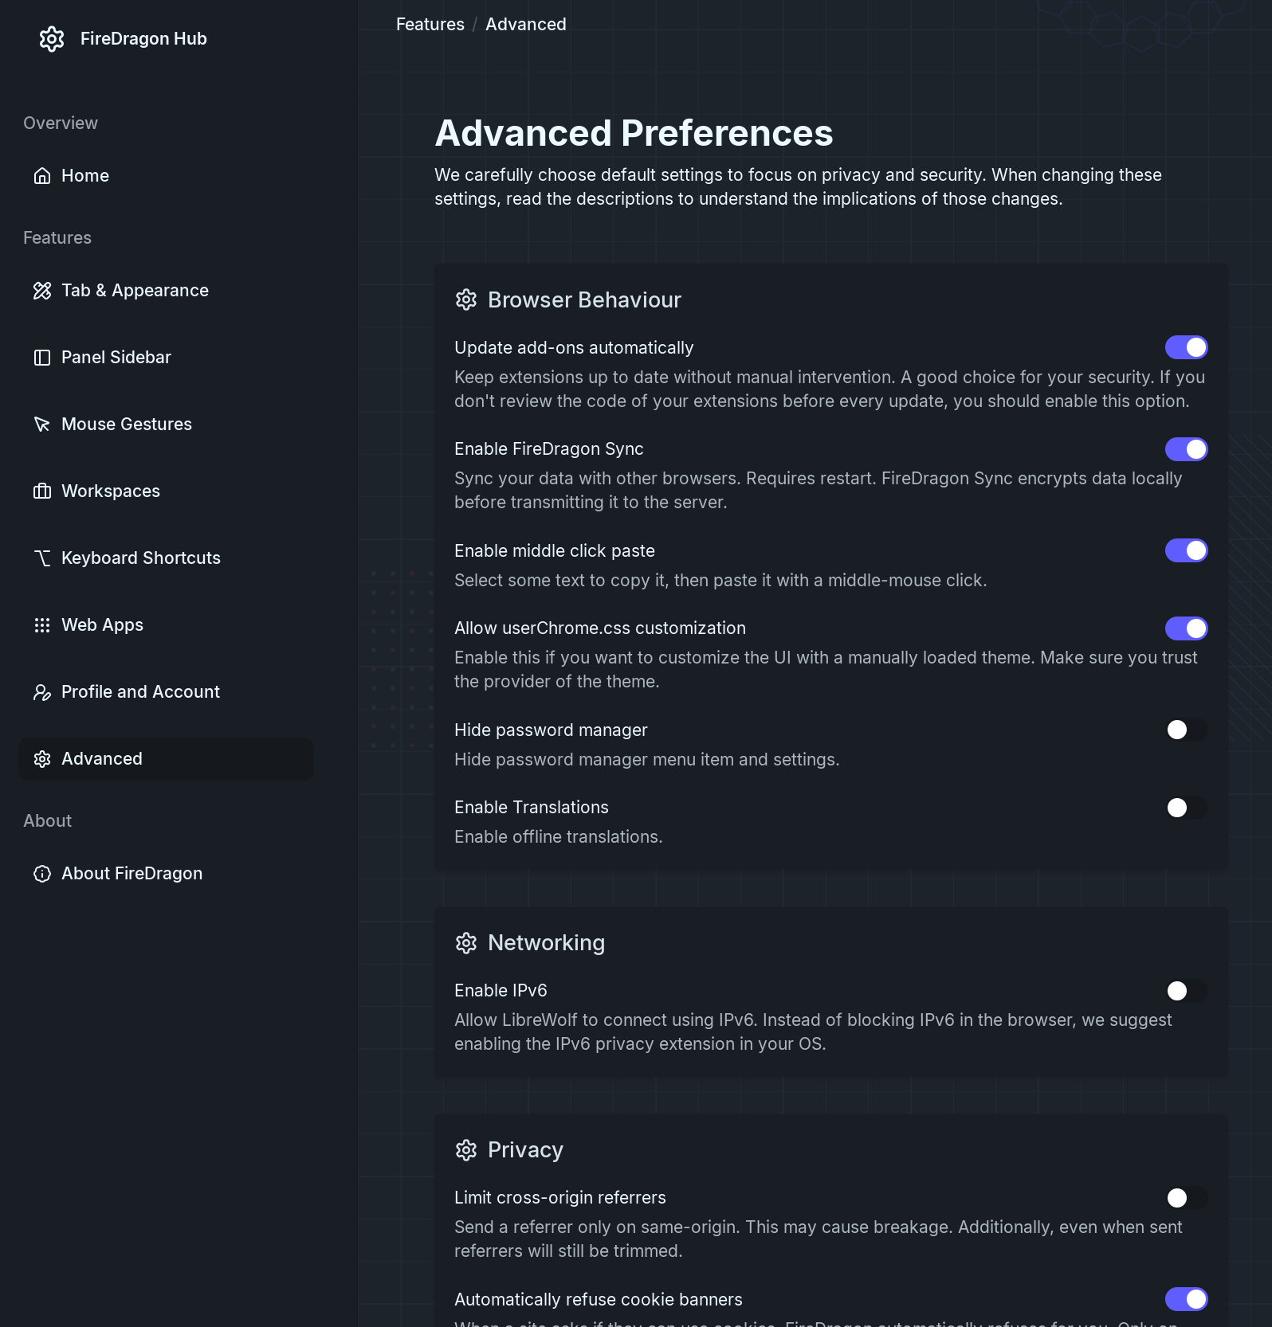Go to Keyboard Shortcuts in sidebar
1272x1327 pixels.
click(141, 558)
